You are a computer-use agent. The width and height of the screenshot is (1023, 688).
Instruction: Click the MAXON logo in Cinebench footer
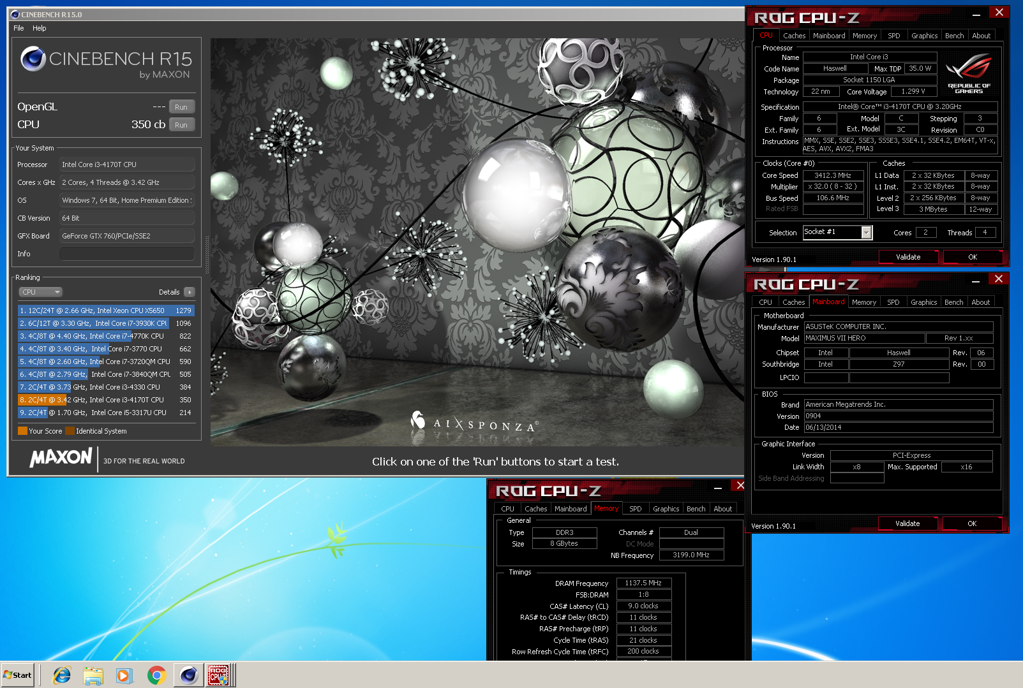(61, 458)
